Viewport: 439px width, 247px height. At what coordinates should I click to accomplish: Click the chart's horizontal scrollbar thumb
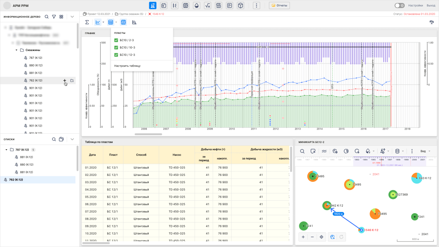point(149,134)
